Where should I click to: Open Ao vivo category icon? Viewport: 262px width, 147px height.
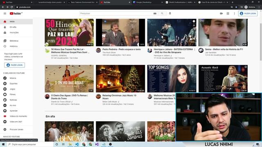[x=5, y=105]
